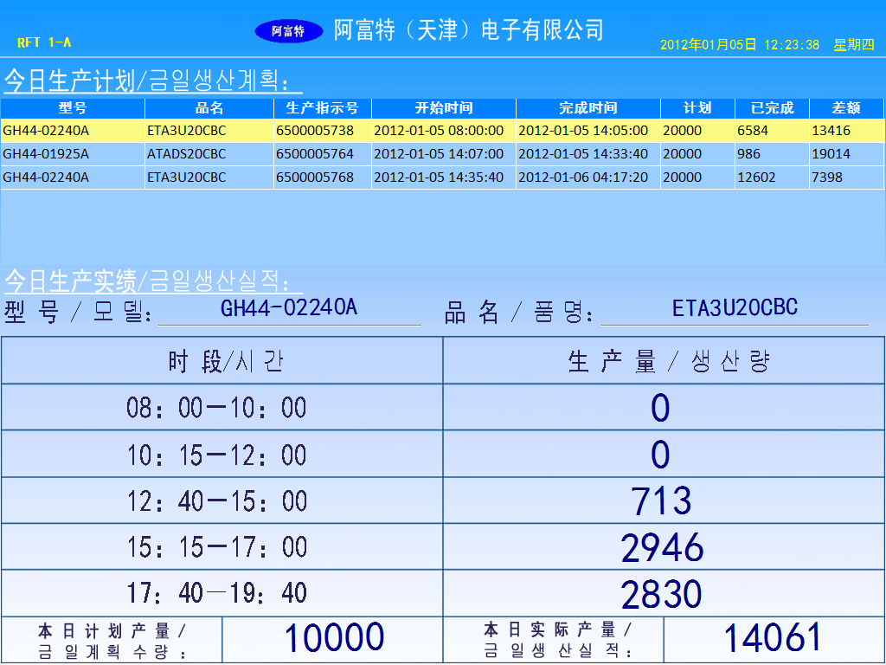The image size is (886, 665).
Task: Click the plan value 20000 in the 6500005764 row
Action: pos(697,154)
